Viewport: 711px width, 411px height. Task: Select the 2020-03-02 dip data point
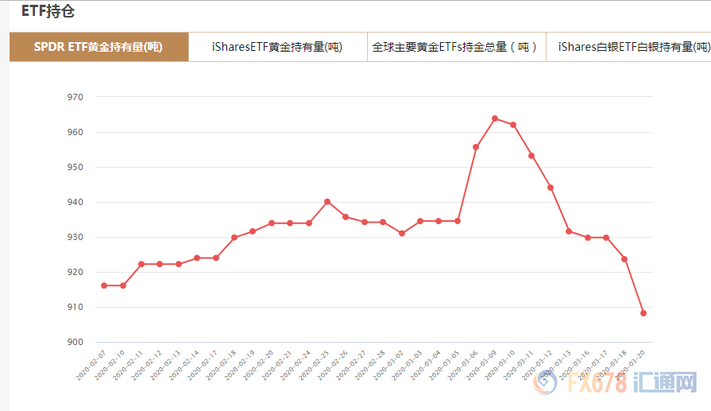tap(402, 233)
